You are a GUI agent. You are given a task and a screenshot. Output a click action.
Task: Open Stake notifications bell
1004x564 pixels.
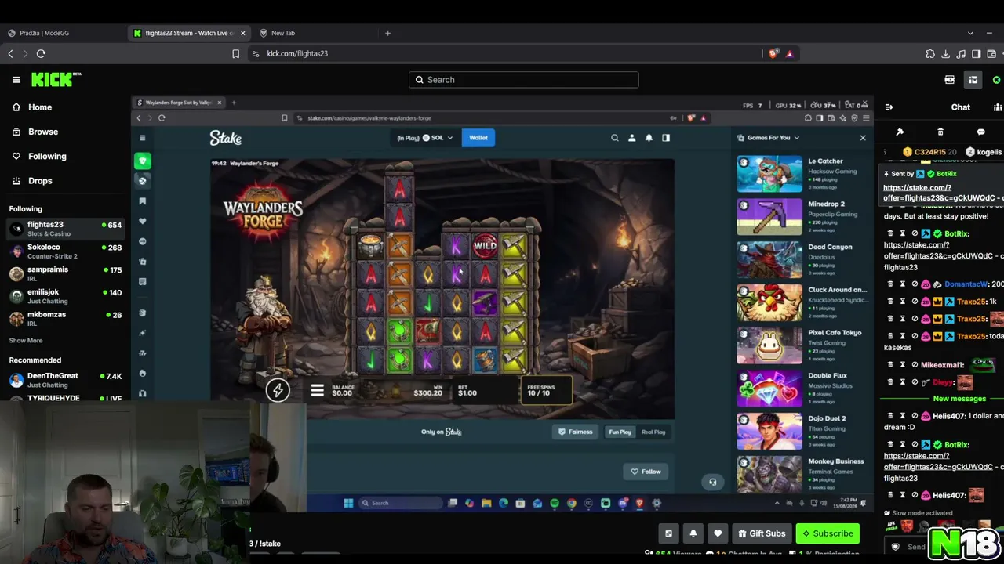pos(649,138)
